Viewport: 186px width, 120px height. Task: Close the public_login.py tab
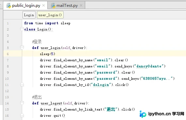pos(43,5)
